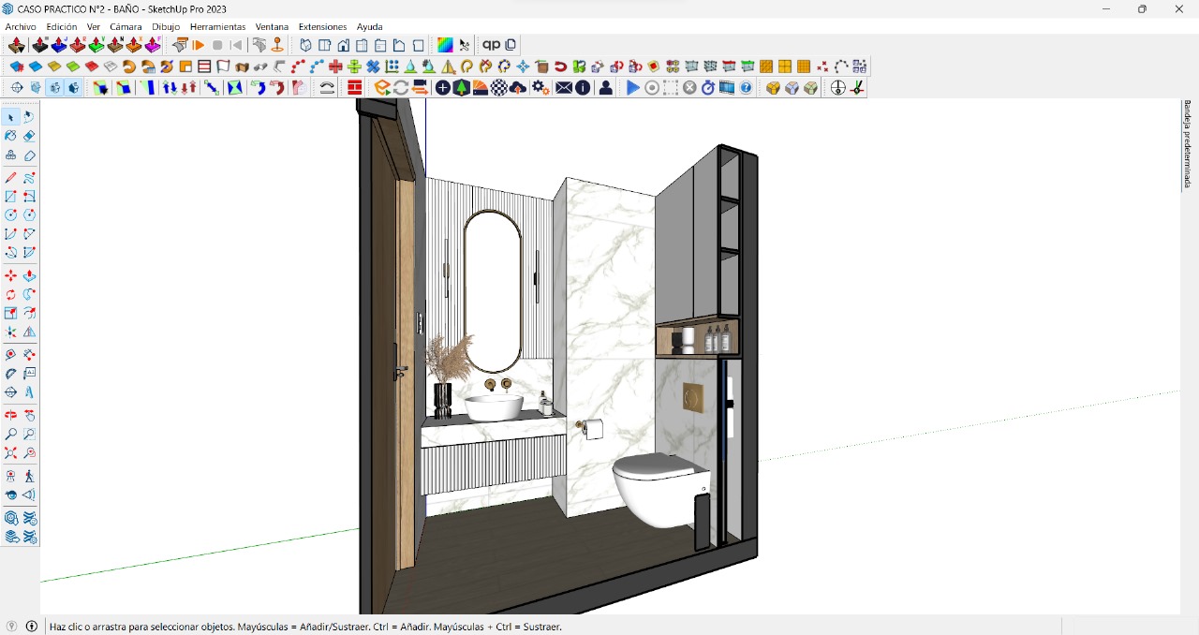The width and height of the screenshot is (1199, 635).
Task: Click the envelope icon in the toolbar
Action: [x=563, y=88]
